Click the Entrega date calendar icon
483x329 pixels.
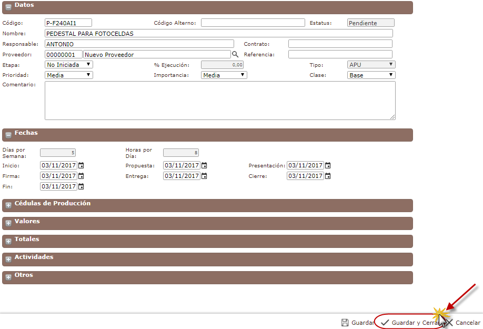coord(204,176)
